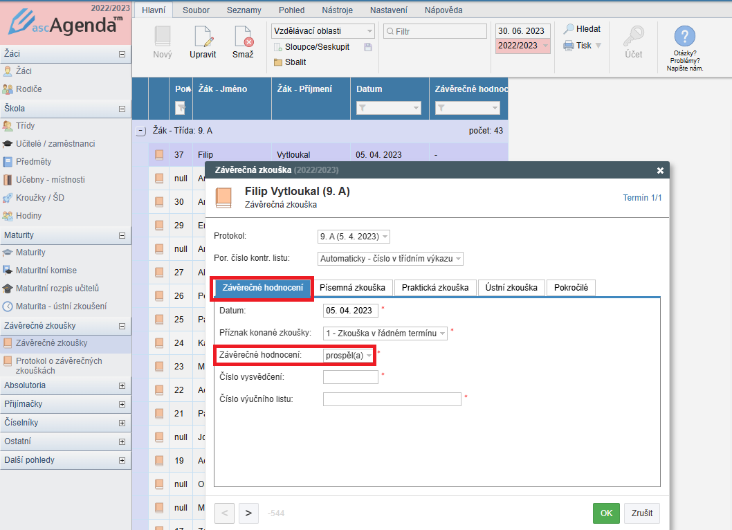732x530 pixels.
Task: Click the Zrušit cancel button
Action: tap(641, 513)
